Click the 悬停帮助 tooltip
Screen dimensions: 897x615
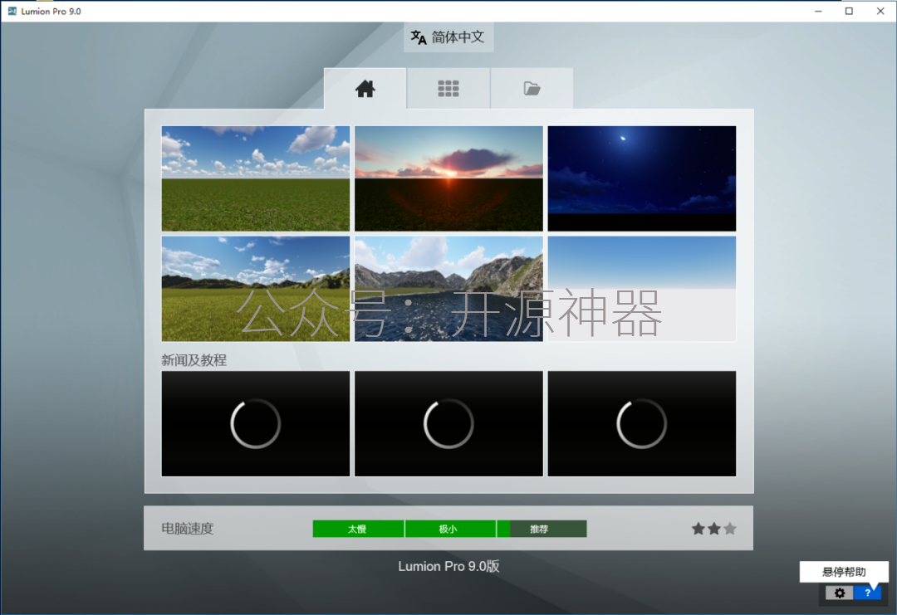(844, 572)
